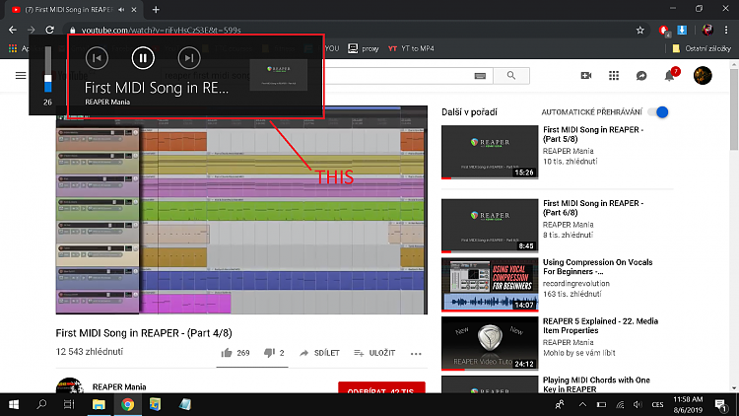Bookmark this page with star icon

(640, 31)
